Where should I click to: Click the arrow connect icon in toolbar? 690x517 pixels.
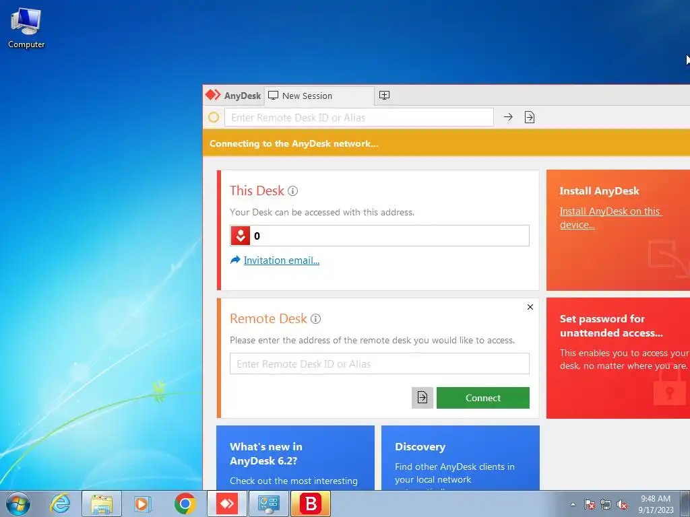click(508, 117)
